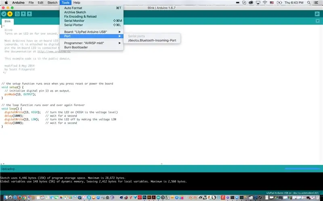Open Finder from the Dock
323x201 pixels.
tap(6, 197)
